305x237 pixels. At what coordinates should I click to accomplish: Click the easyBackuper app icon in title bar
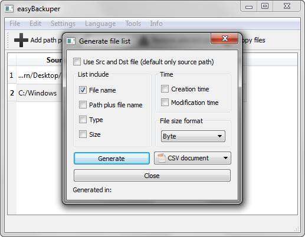pyautogui.click(x=9, y=9)
